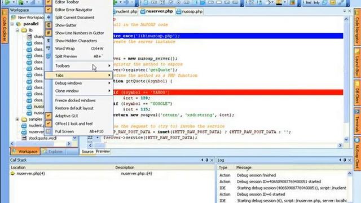Insert an html tag via the toolbar
The image size is (361, 203).
[x=309, y=2]
